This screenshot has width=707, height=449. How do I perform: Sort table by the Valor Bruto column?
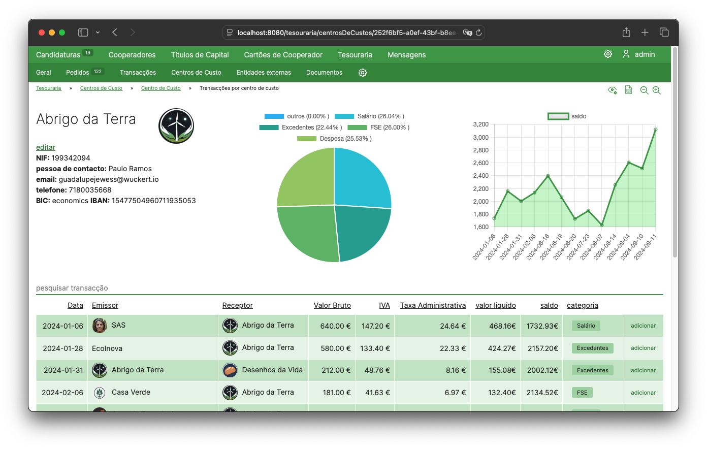[332, 305]
